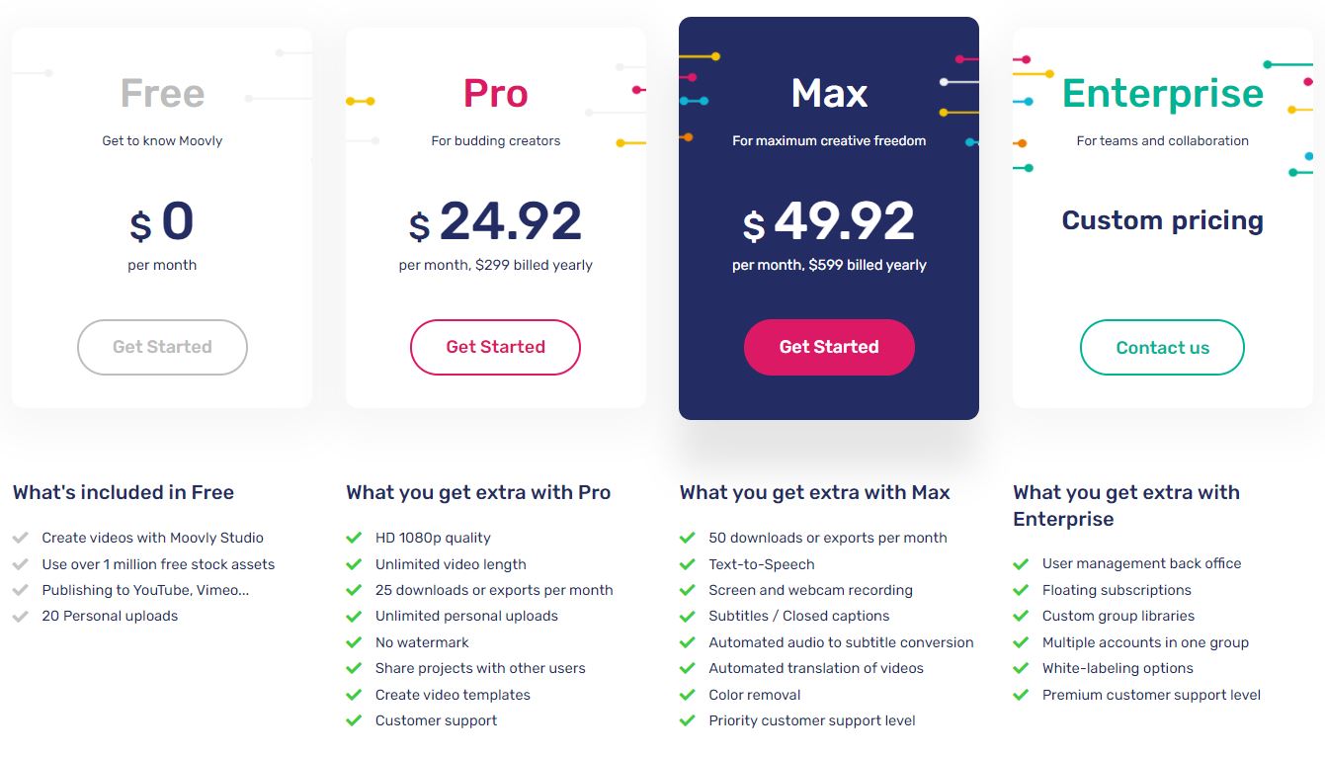Screen dimensions: 1325x758
Task: Click the Pro plan title heading
Action: point(495,93)
